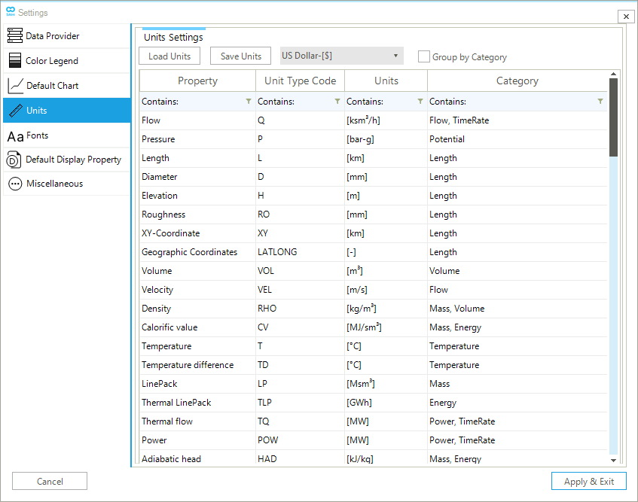
Task: Open Fonts via the Aa icon
Action: click(x=15, y=136)
